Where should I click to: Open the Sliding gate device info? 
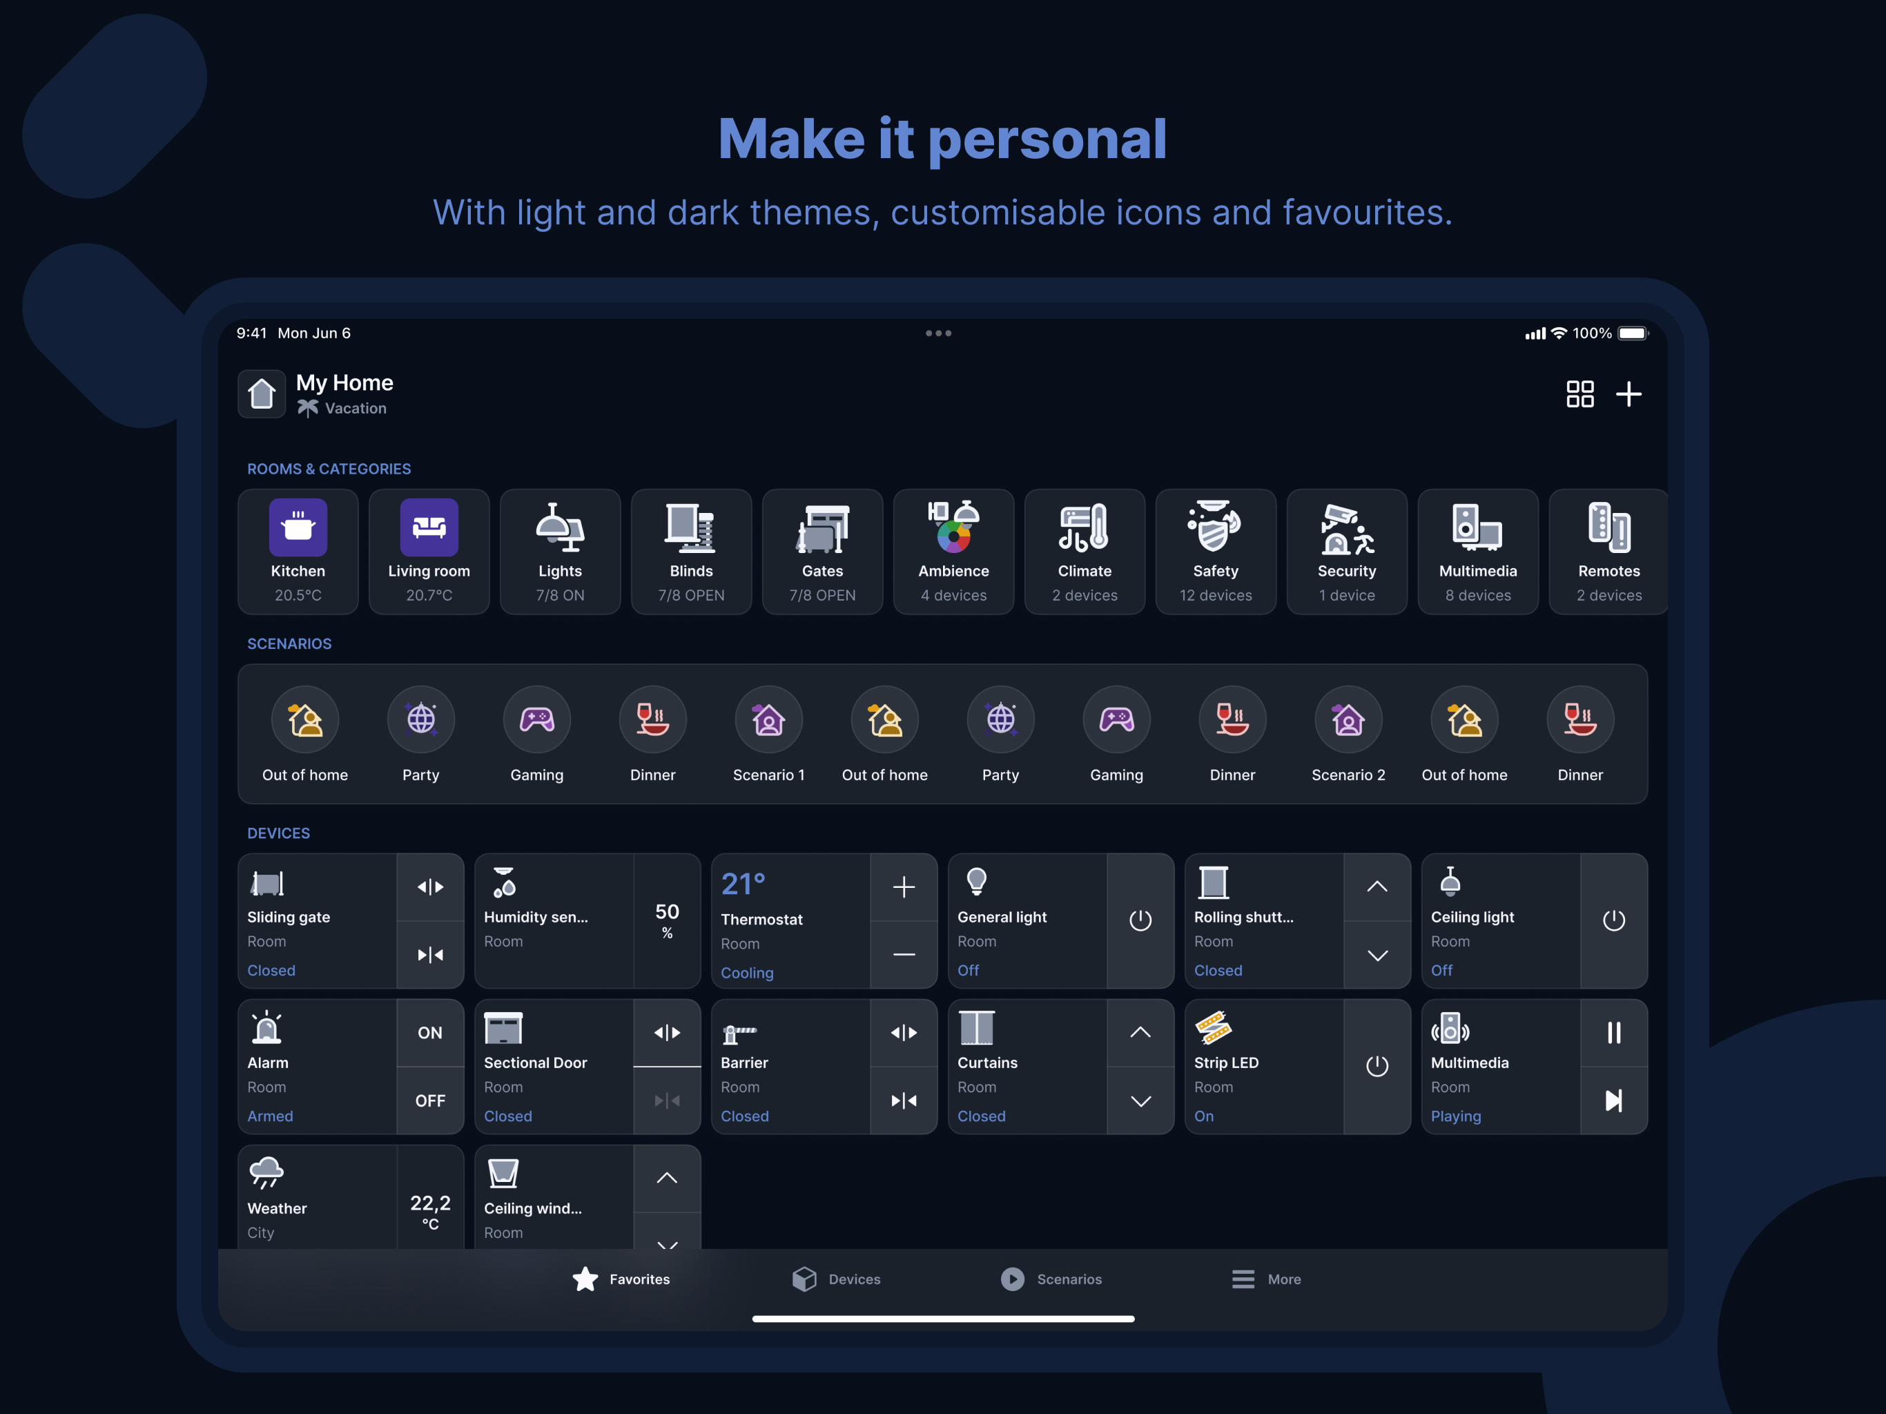click(x=317, y=921)
